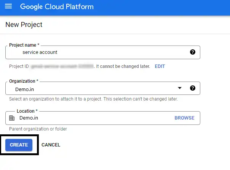Open the help icon for Project name
Viewport: 230px width, 170px height.
coord(193,52)
